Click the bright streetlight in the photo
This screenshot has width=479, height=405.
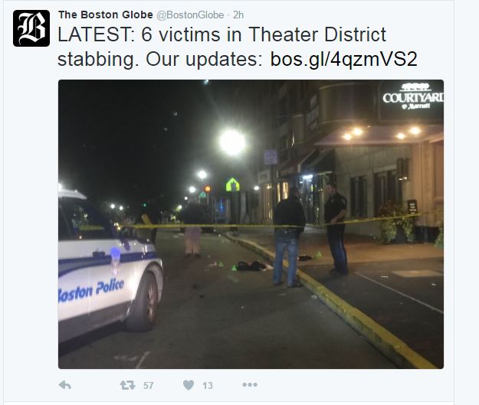click(232, 142)
